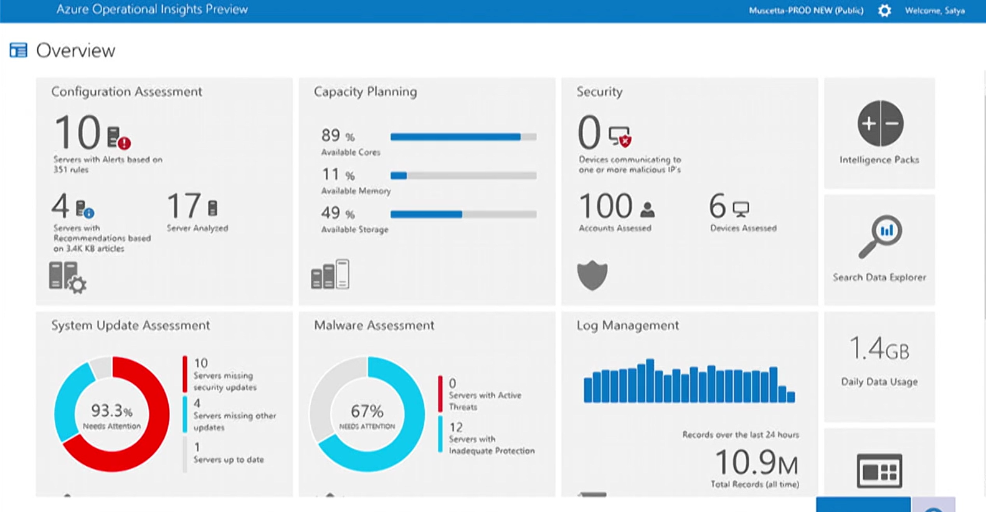This screenshot has height=512, width=986.
Task: Click "Servers up to date" text
Action: [x=229, y=460]
